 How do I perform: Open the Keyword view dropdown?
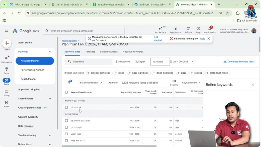[x=191, y=82]
